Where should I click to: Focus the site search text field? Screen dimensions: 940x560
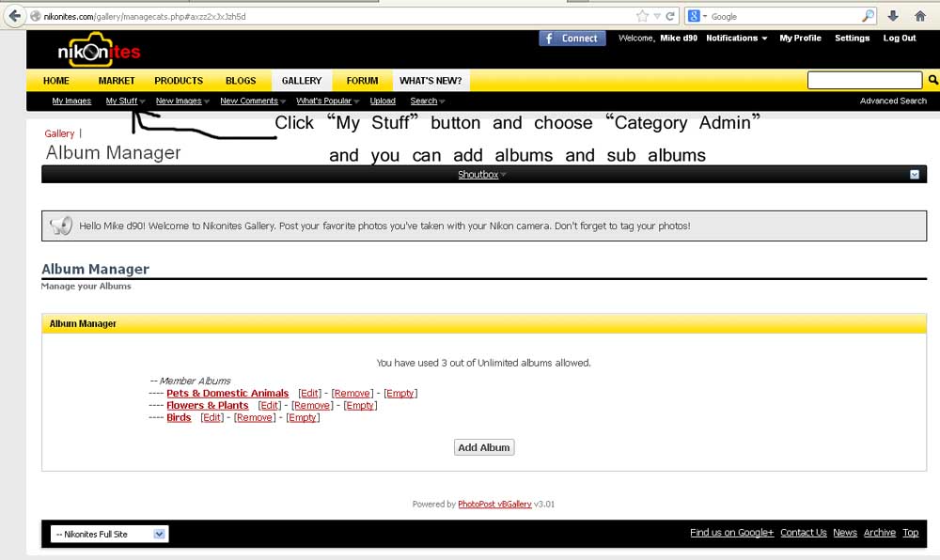864,81
